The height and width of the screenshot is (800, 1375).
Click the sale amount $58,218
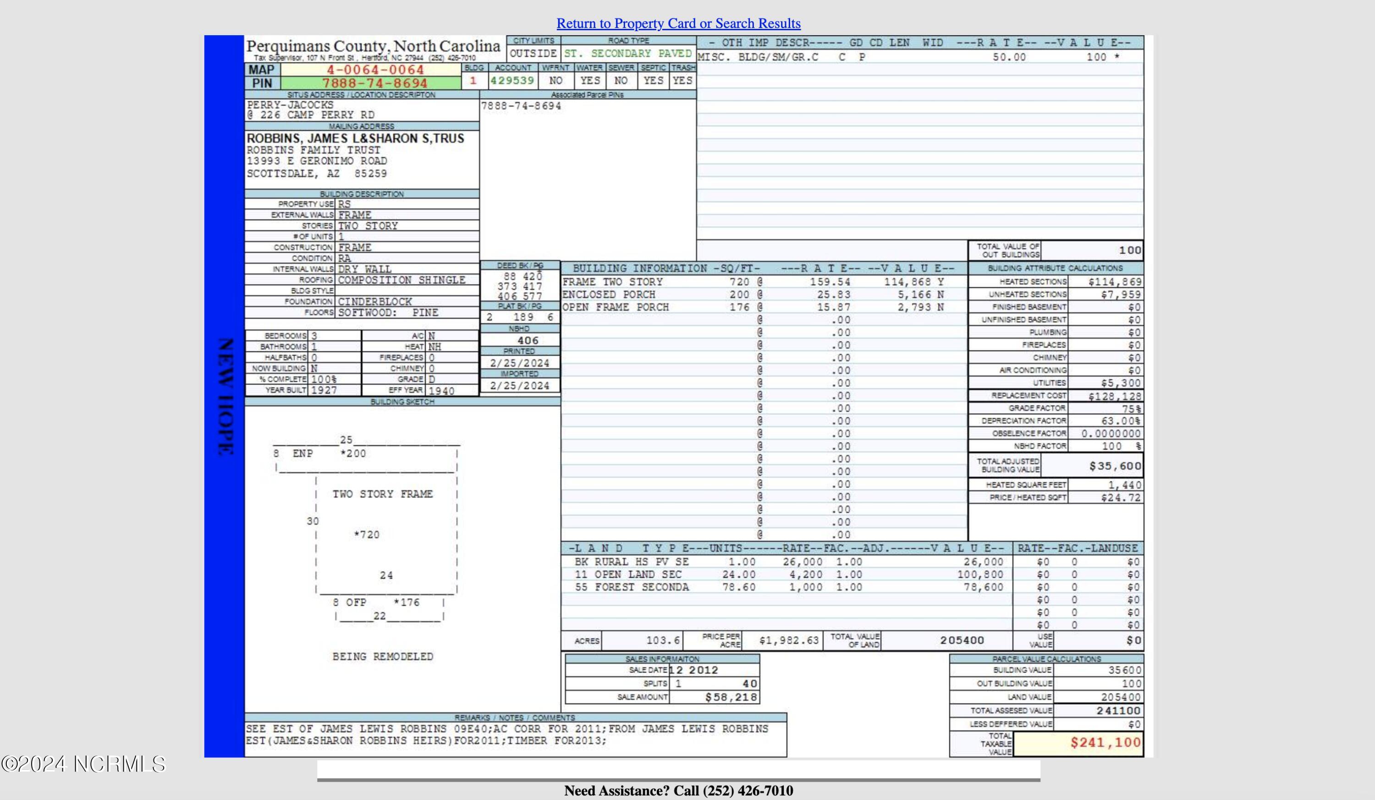(x=731, y=697)
